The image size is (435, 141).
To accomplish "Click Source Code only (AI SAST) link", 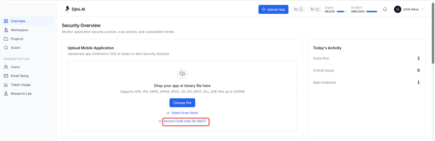I will 185,121.
